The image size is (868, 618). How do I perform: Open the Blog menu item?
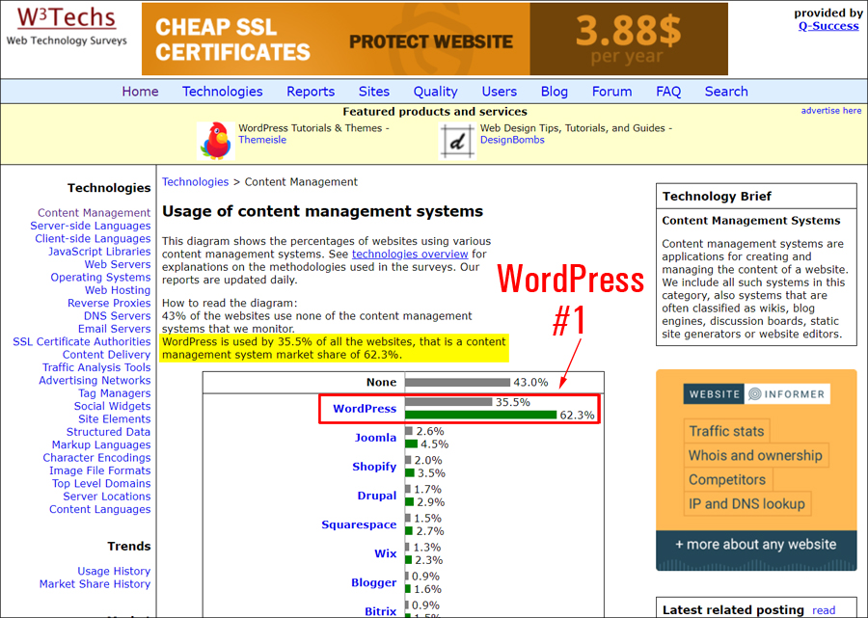pos(555,92)
